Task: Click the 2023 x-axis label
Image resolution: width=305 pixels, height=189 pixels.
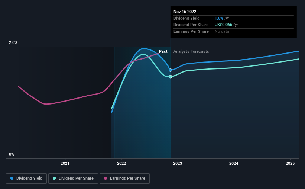Action: click(x=178, y=163)
